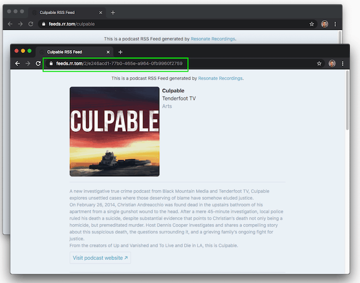Open a new tab in the front window
Screen dimensions: 360x283
point(121,52)
